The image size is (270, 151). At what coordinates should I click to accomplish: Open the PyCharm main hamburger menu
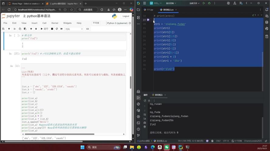point(145,3)
